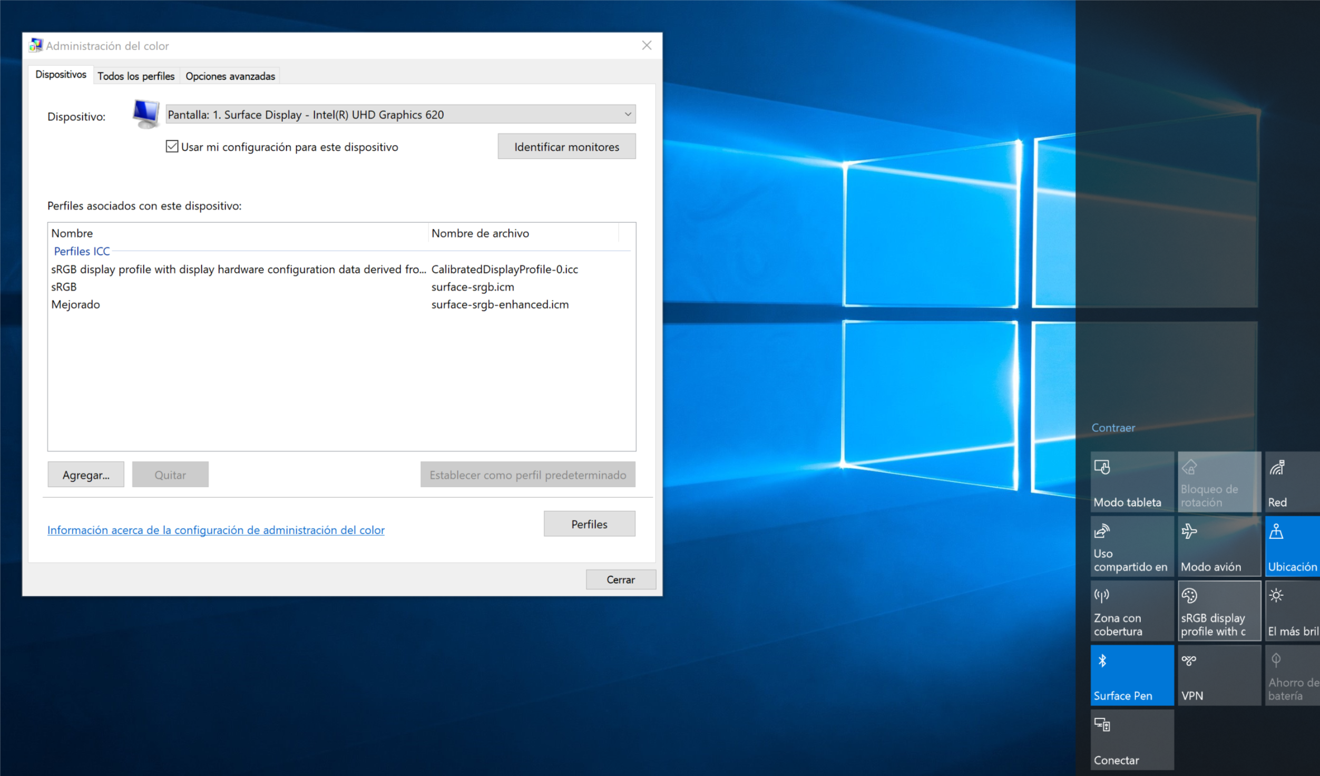Toggle the Ubicación tile
The height and width of the screenshot is (776, 1320).
(x=1293, y=546)
